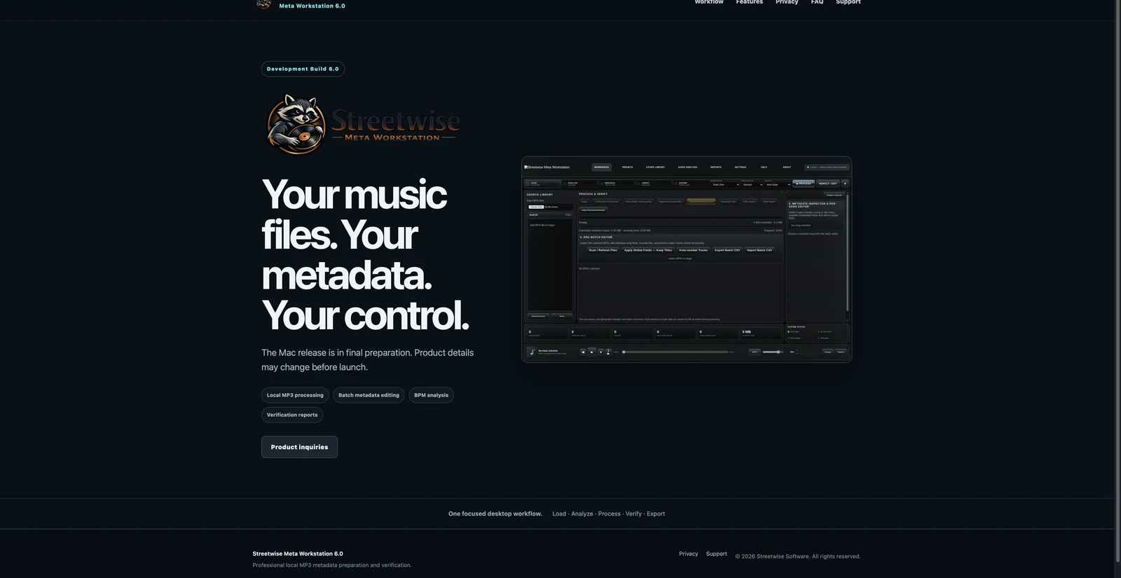Click Scan / Refresh Files button
This screenshot has height=578, width=1121.
[x=603, y=250]
